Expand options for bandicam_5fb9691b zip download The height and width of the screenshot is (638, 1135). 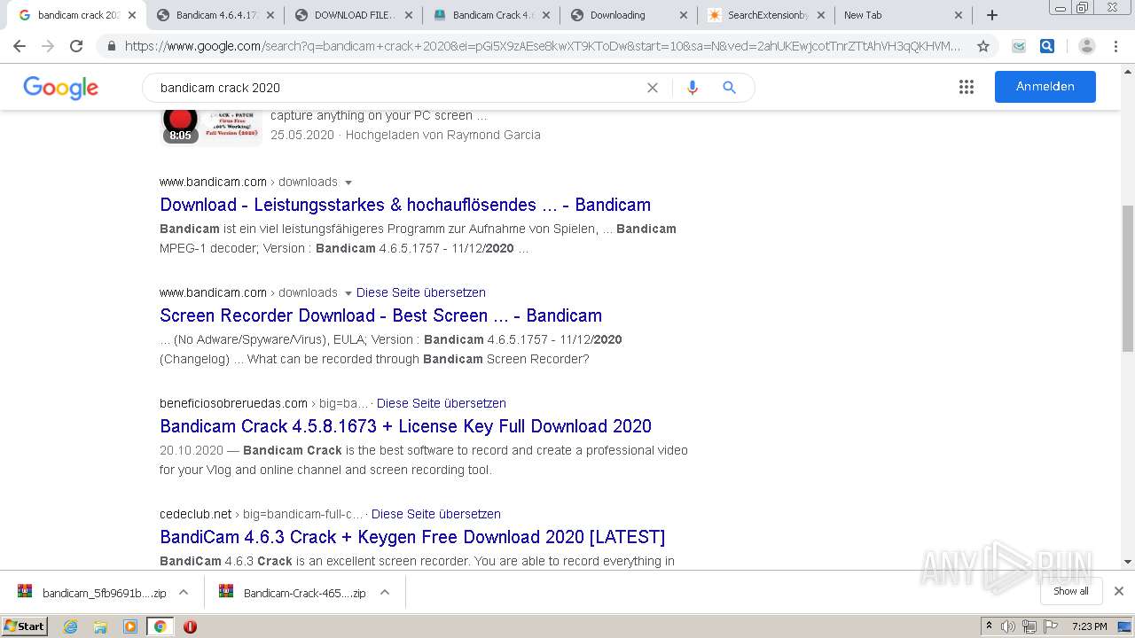184,592
